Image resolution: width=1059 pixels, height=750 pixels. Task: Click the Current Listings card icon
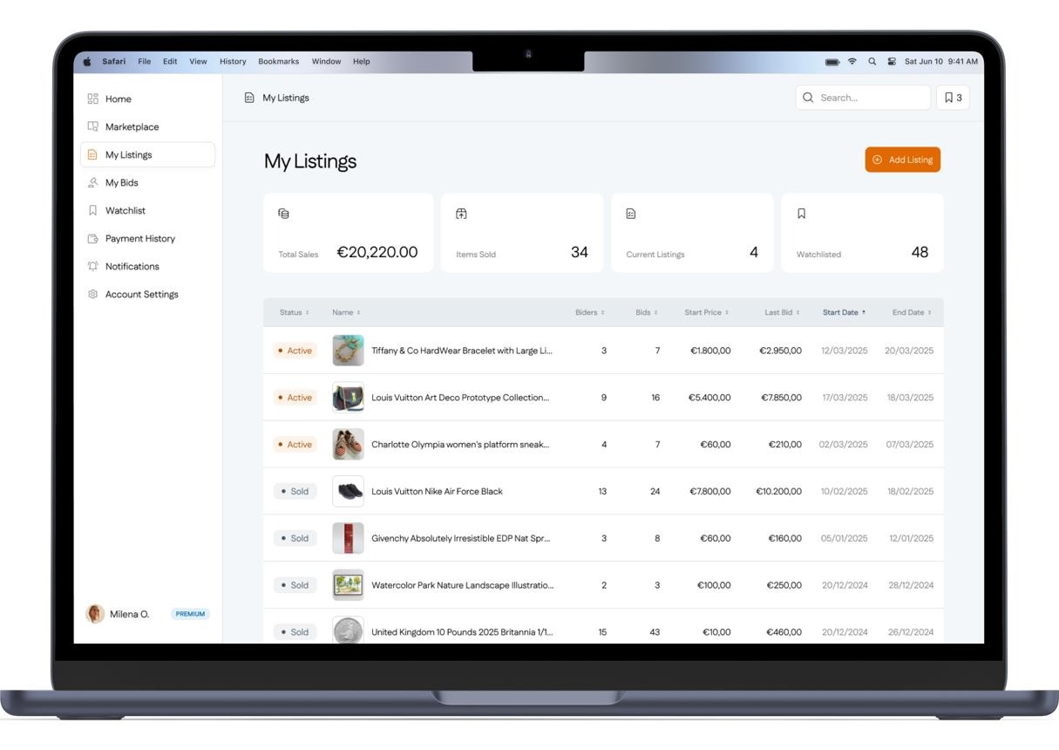coord(631,214)
